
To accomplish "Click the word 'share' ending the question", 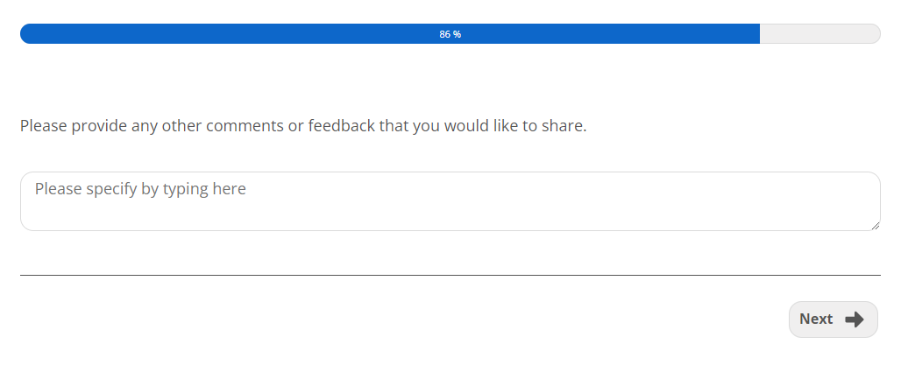I will pyautogui.click(x=562, y=126).
